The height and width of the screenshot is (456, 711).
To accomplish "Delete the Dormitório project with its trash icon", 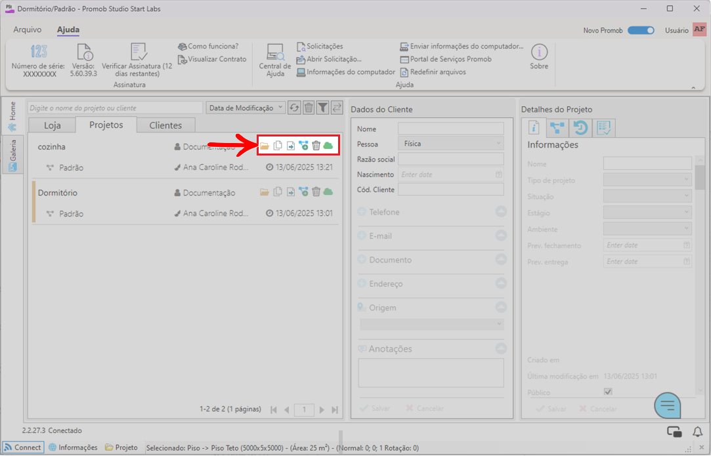I will pos(316,192).
